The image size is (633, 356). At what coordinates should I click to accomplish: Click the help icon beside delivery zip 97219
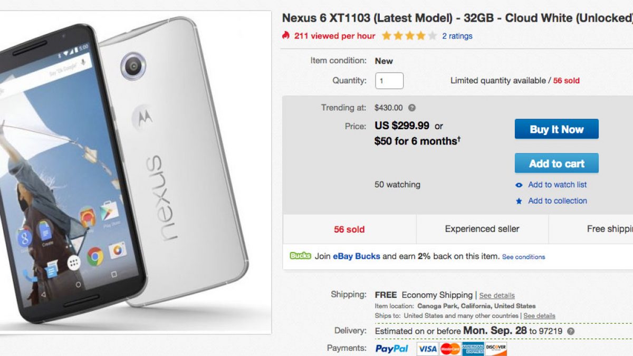pyautogui.click(x=571, y=331)
